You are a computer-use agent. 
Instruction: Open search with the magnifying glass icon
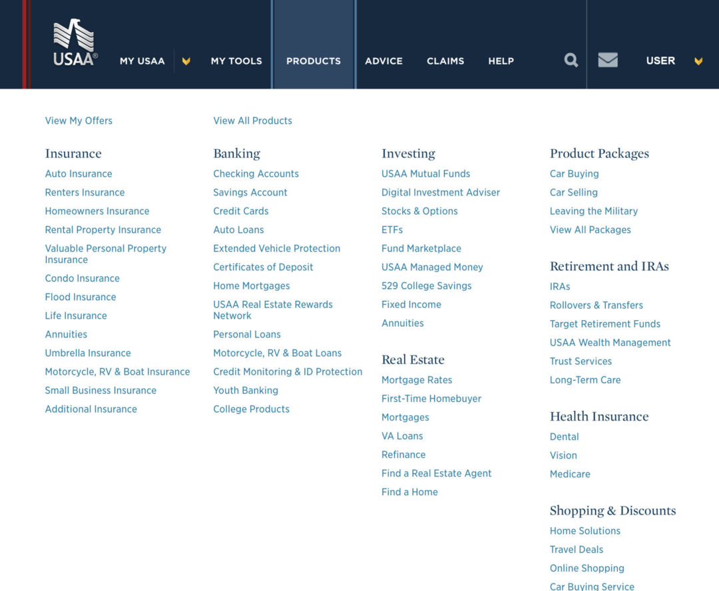(571, 61)
